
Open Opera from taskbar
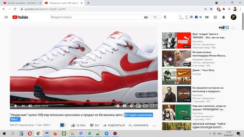30,134
